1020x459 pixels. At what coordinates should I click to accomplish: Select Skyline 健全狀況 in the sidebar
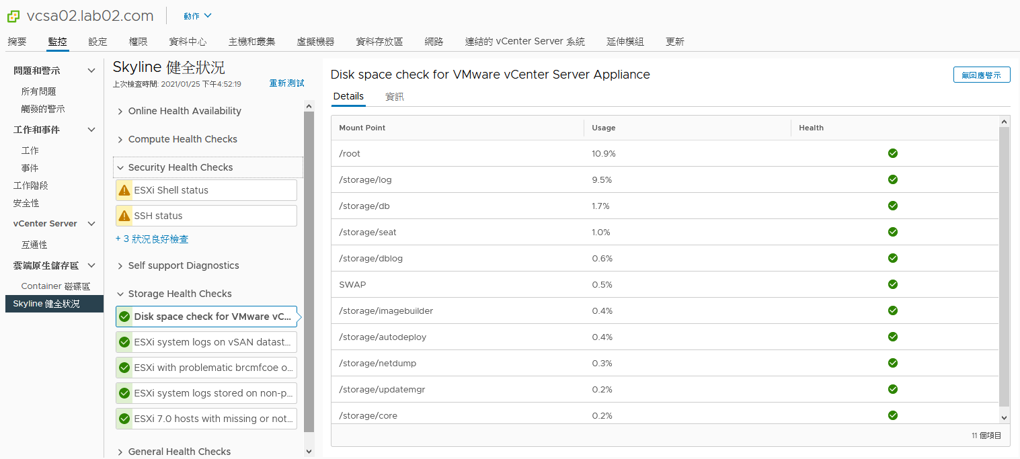54,304
